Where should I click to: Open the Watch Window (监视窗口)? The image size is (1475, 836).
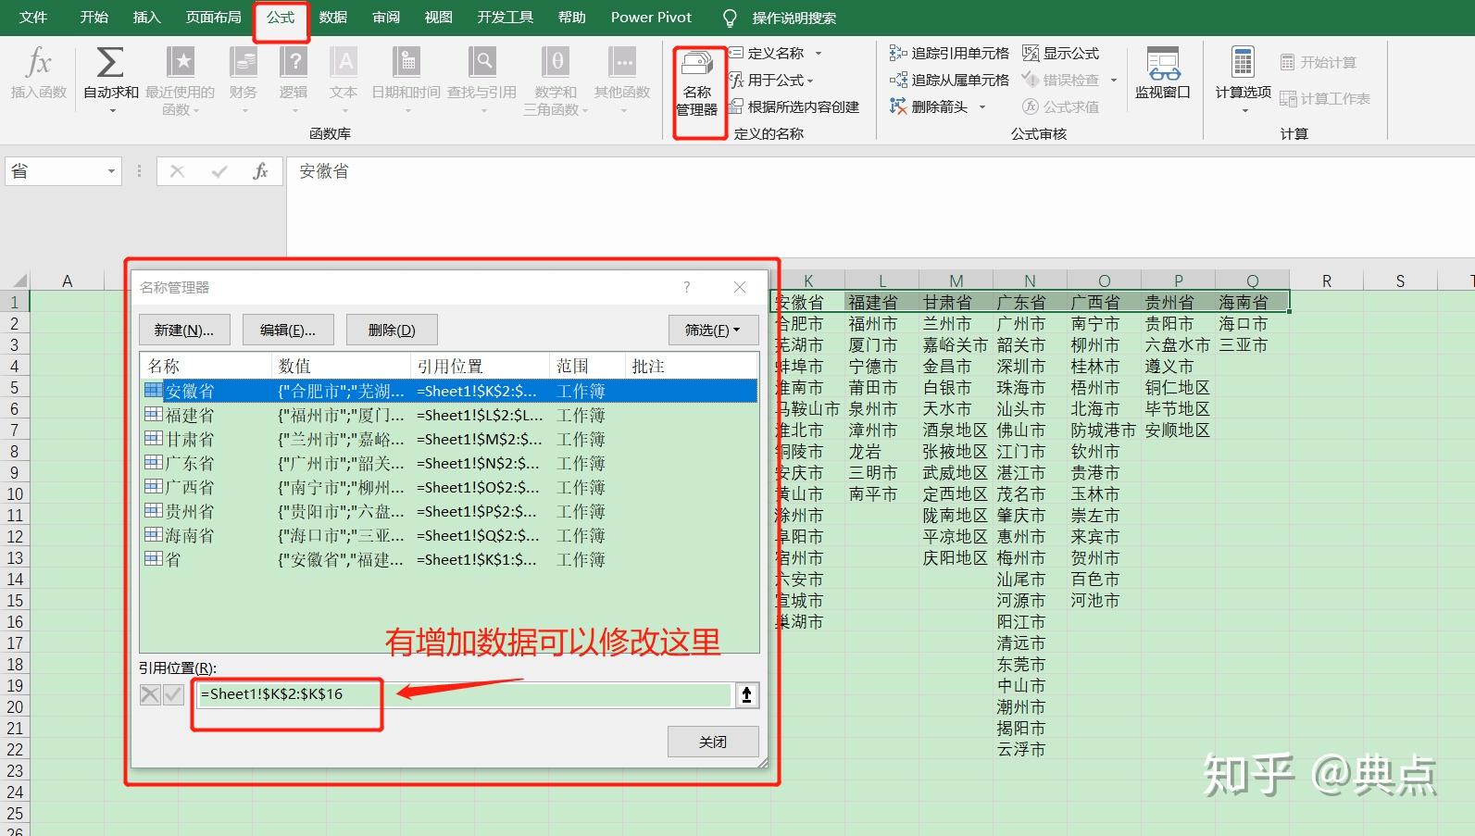pos(1163,73)
